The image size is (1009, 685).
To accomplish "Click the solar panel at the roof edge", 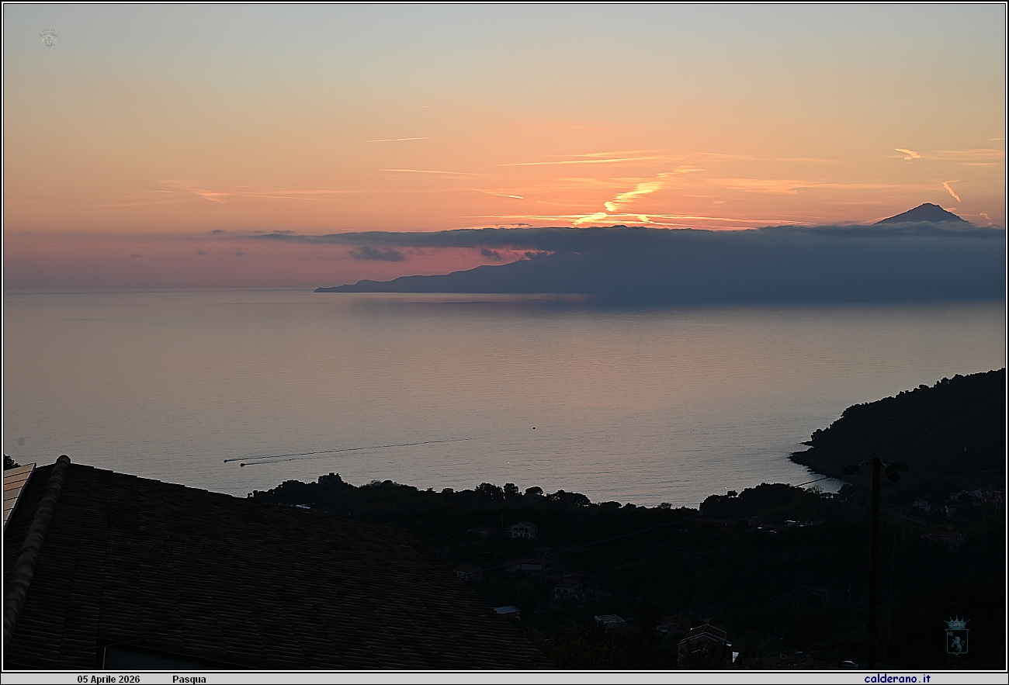I will [16, 487].
